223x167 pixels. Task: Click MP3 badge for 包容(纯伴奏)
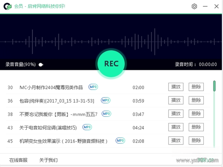point(106,100)
